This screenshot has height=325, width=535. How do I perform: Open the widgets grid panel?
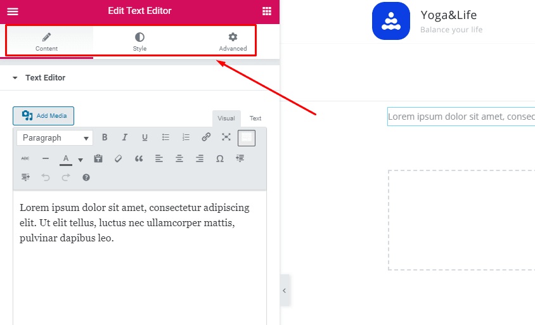267,11
